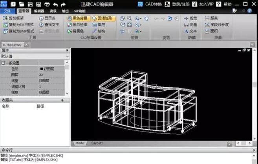Open the 帮助 help menu
Image resolution: width=258 pixels, height=164 pixels.
(x=224, y=4)
